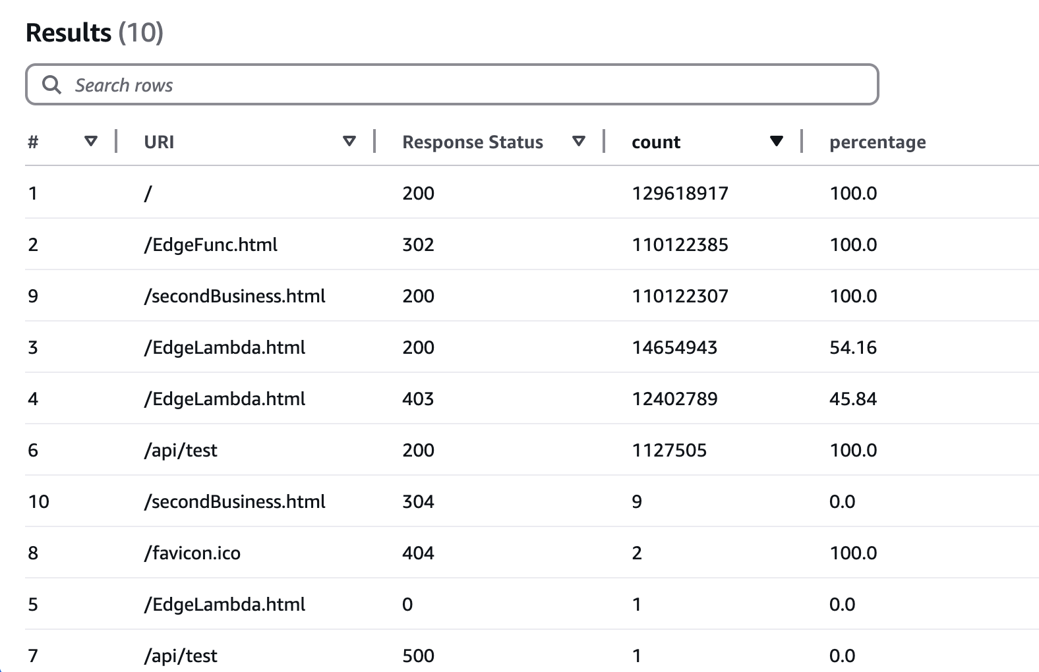
Task: Click percentage value 54.16
Action: click(853, 347)
